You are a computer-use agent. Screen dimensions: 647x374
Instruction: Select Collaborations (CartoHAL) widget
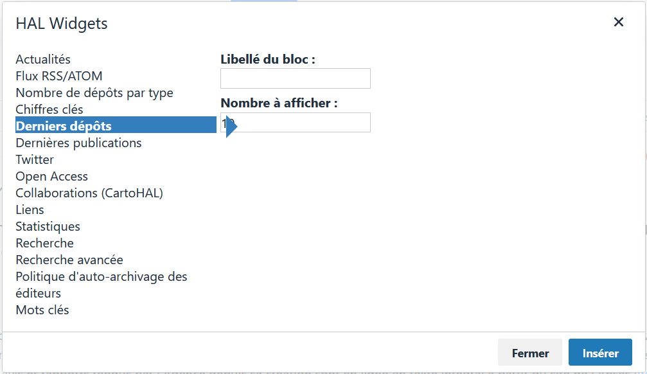[x=89, y=193]
